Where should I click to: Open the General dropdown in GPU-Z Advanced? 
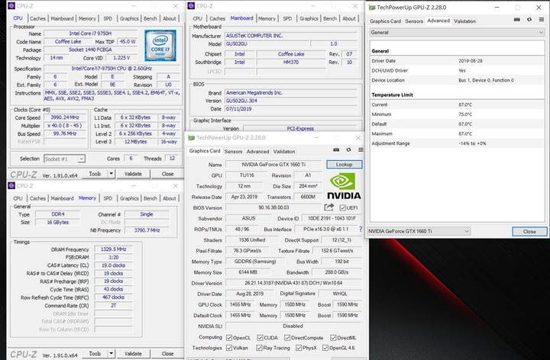click(x=457, y=32)
